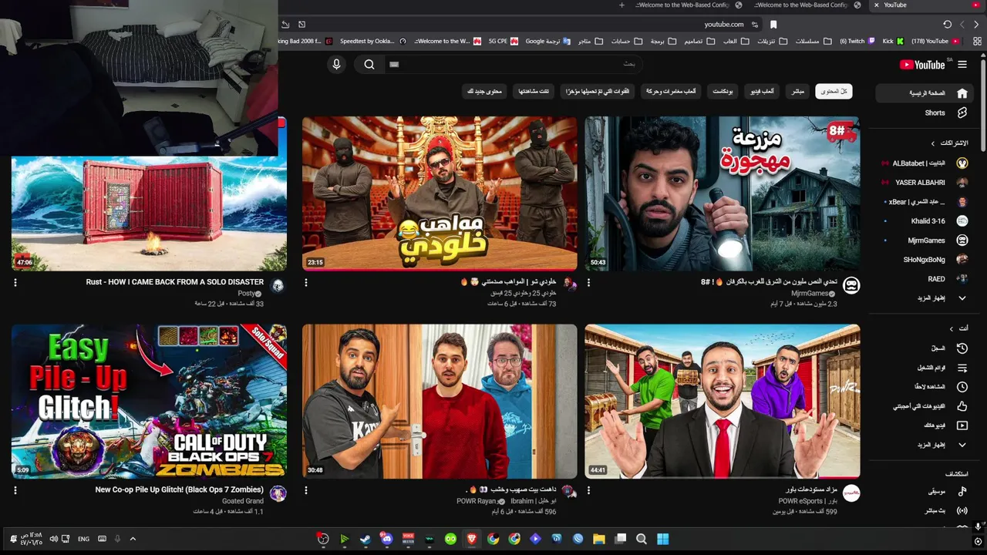Expand show more under You section

[924, 445]
